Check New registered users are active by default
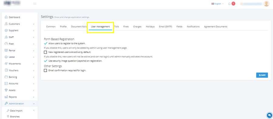The height and width of the screenshot is (119, 273). [45, 52]
